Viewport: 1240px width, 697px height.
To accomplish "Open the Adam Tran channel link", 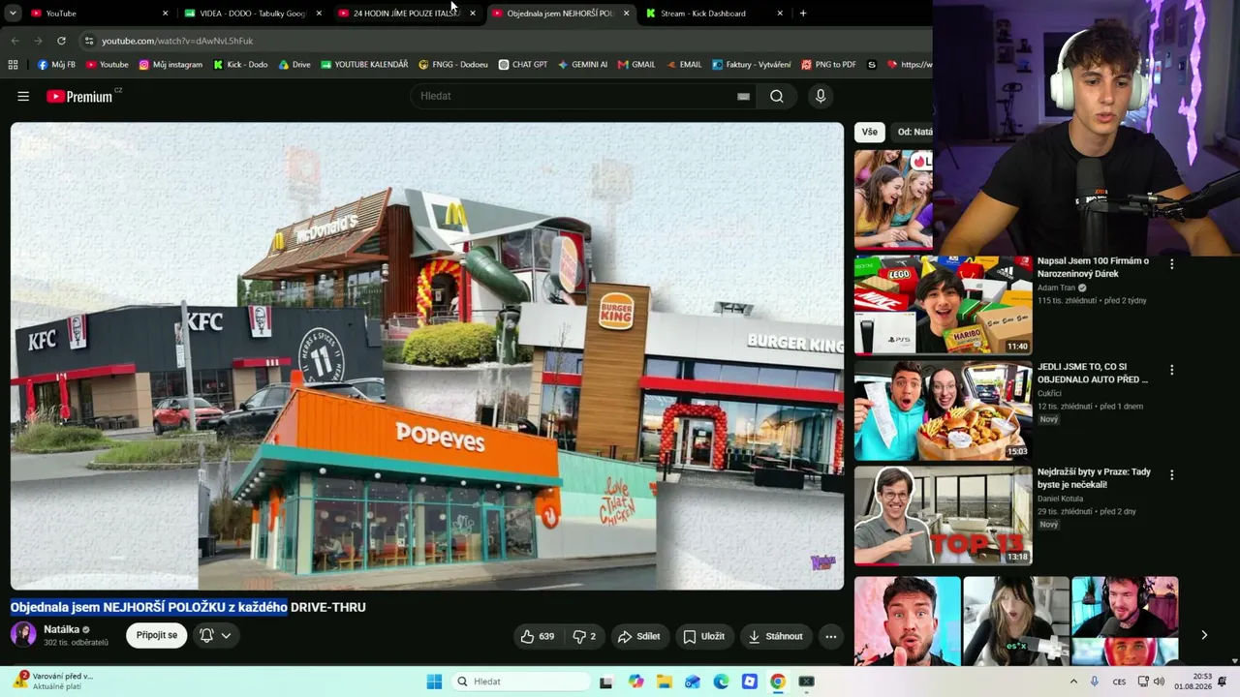I will [1056, 288].
